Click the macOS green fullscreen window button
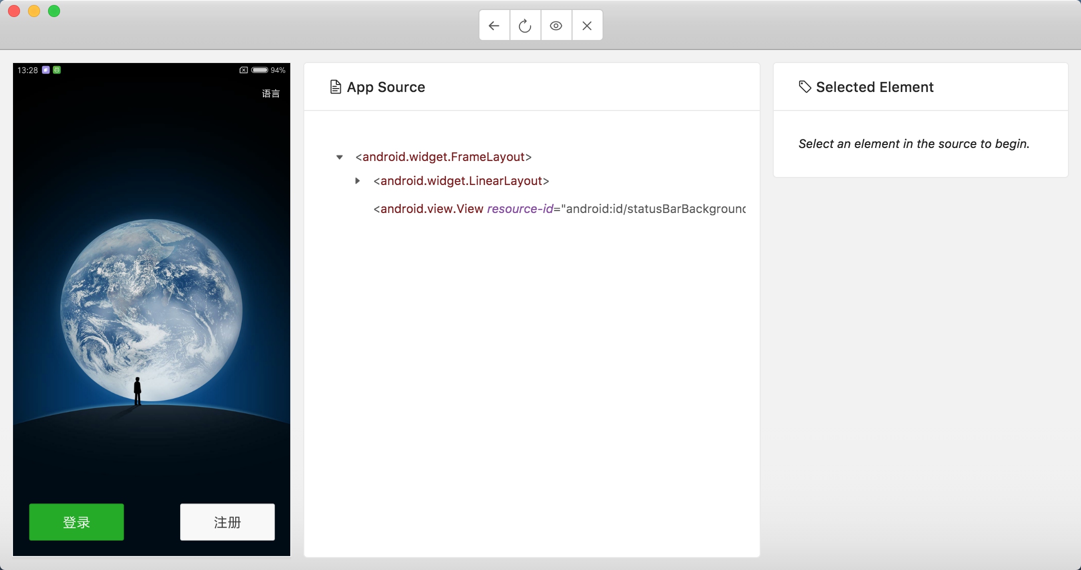This screenshot has height=570, width=1081. click(54, 11)
